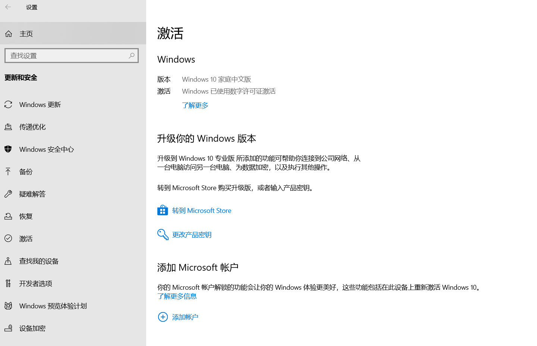Focus the 查找设置 search box
The image size is (537, 346).
coord(72,56)
